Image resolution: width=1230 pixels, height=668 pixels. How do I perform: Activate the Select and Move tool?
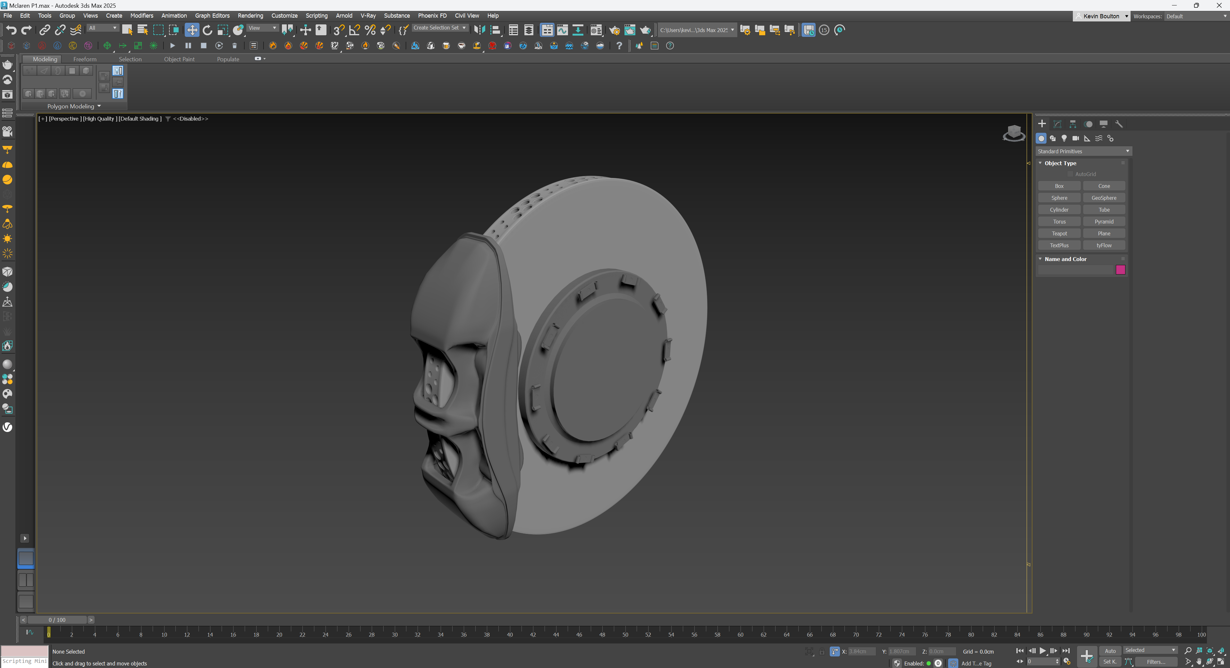(x=192, y=30)
